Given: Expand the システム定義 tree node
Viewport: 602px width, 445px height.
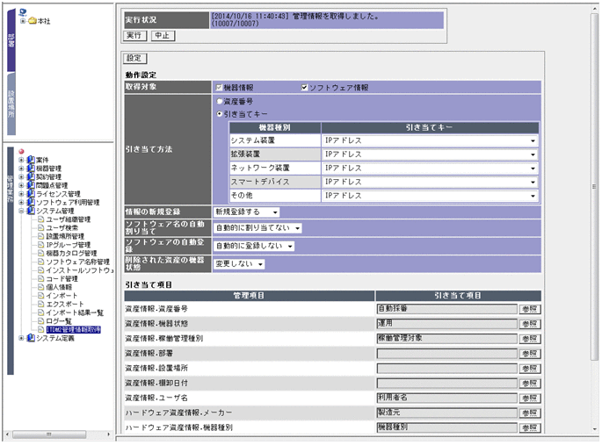Looking at the screenshot, I should [21, 338].
